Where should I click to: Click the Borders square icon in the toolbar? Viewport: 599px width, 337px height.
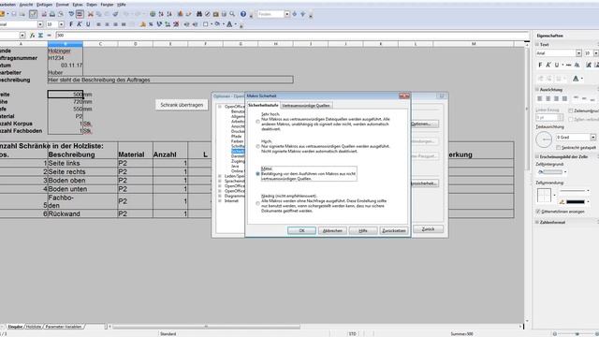tap(206, 24)
